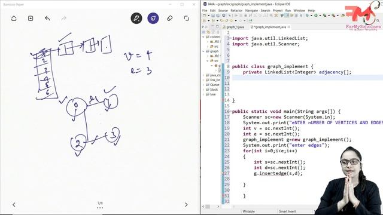Open page overview dots under 7/8
The image size is (383, 215).
[100, 208]
